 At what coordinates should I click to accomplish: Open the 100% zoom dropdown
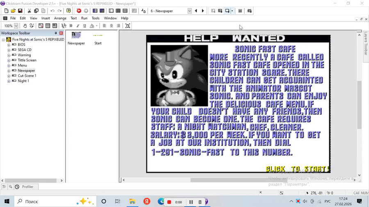click(x=16, y=26)
